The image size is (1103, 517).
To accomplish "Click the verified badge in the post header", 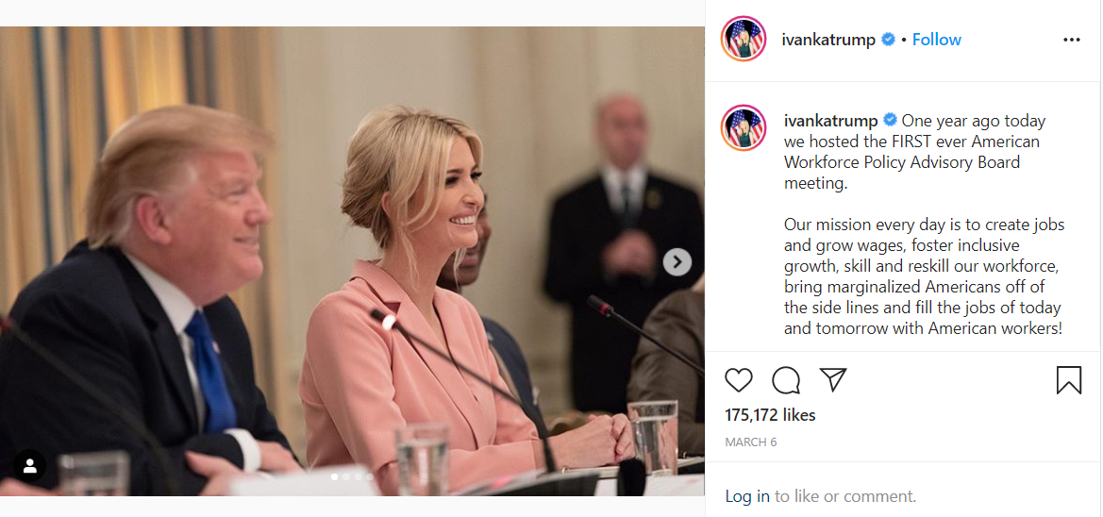I will point(888,40).
